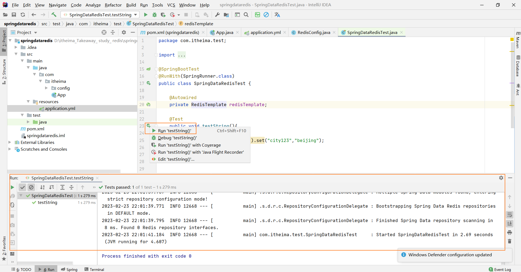Screen dimensions: 521x272
Task: Open Project Settings wrench icon
Action: 217,15
